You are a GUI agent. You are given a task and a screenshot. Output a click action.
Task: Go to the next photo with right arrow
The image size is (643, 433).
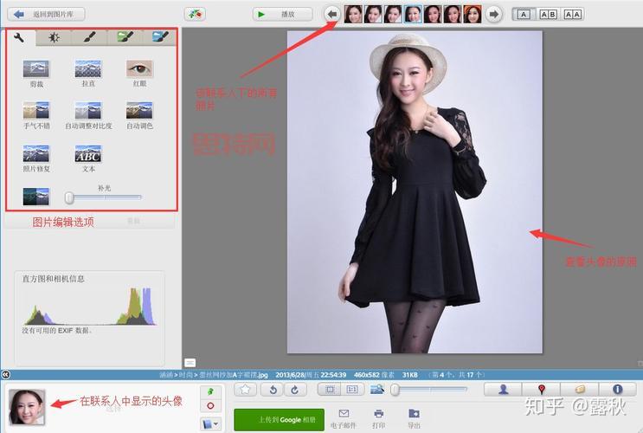coord(494,15)
